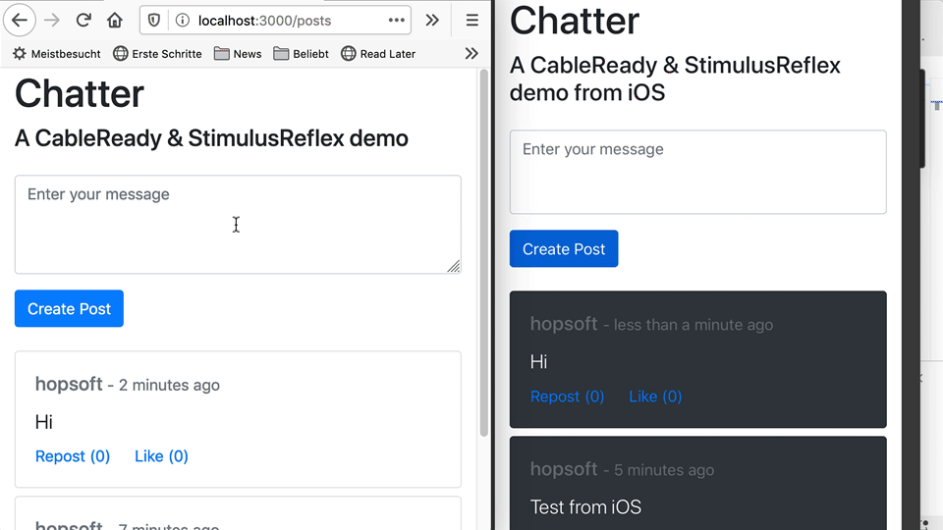Open the Meistbesucht bookmark
The height and width of the screenshot is (530, 943).
tap(57, 53)
